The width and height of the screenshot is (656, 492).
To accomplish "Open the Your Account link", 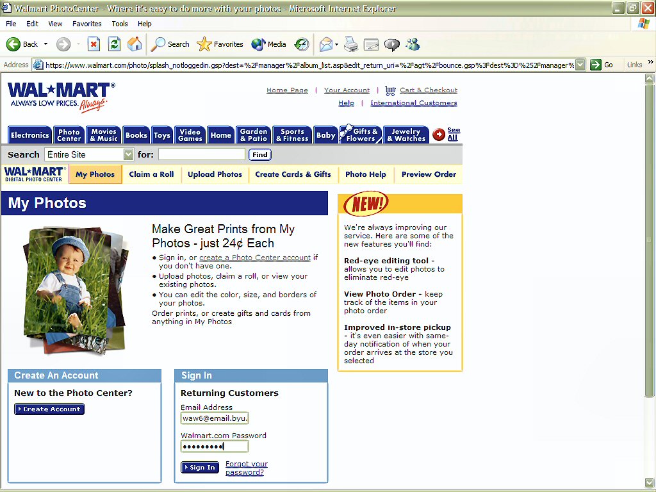I will pos(347,90).
